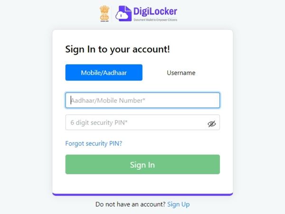Screen dimensions: 285x214
Task: Switch to the Username login tab
Action: coord(181,73)
